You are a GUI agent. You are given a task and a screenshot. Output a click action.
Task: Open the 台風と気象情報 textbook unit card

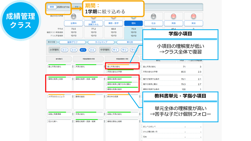click(59, 114)
